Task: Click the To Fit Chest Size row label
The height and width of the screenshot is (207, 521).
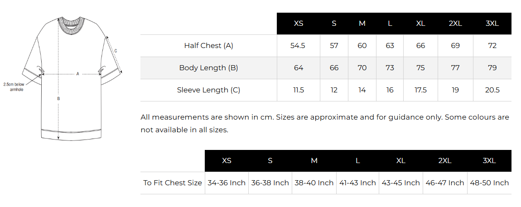Action: [173, 183]
